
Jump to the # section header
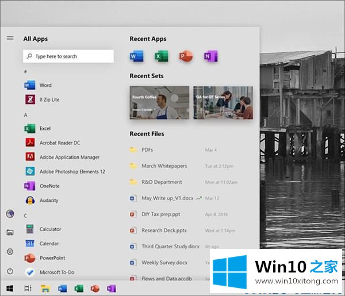click(x=25, y=71)
